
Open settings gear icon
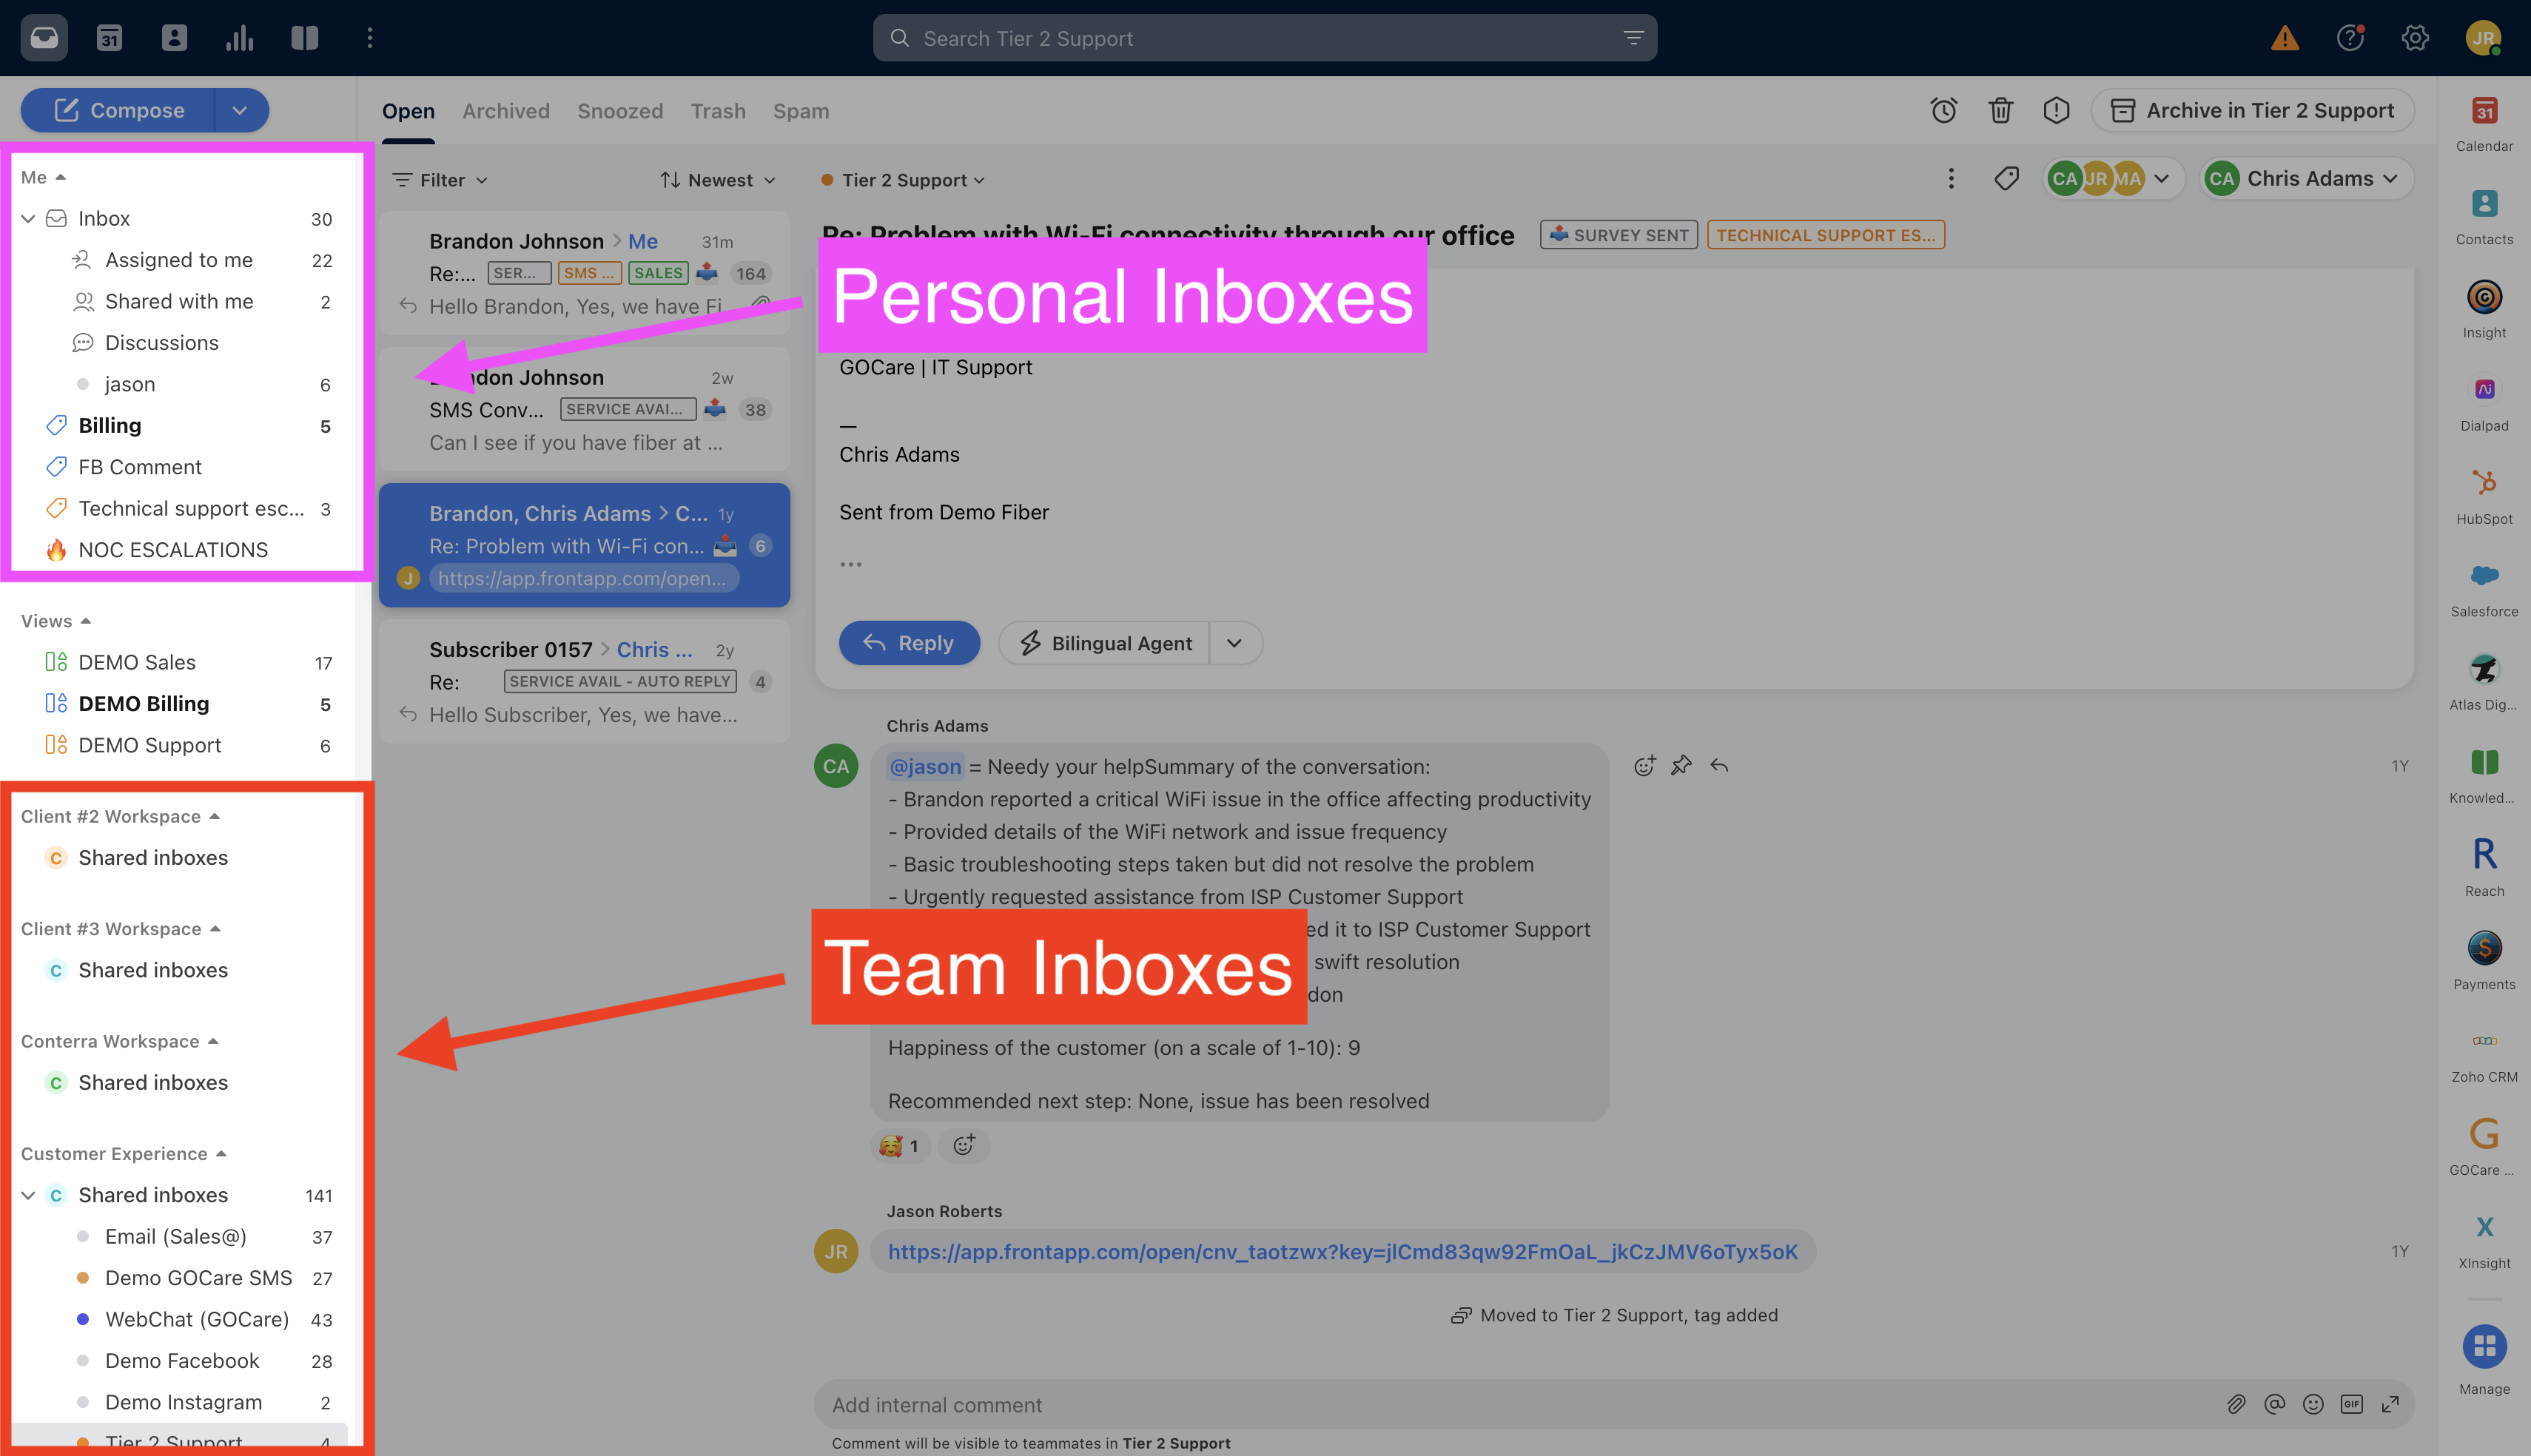coord(2415,38)
